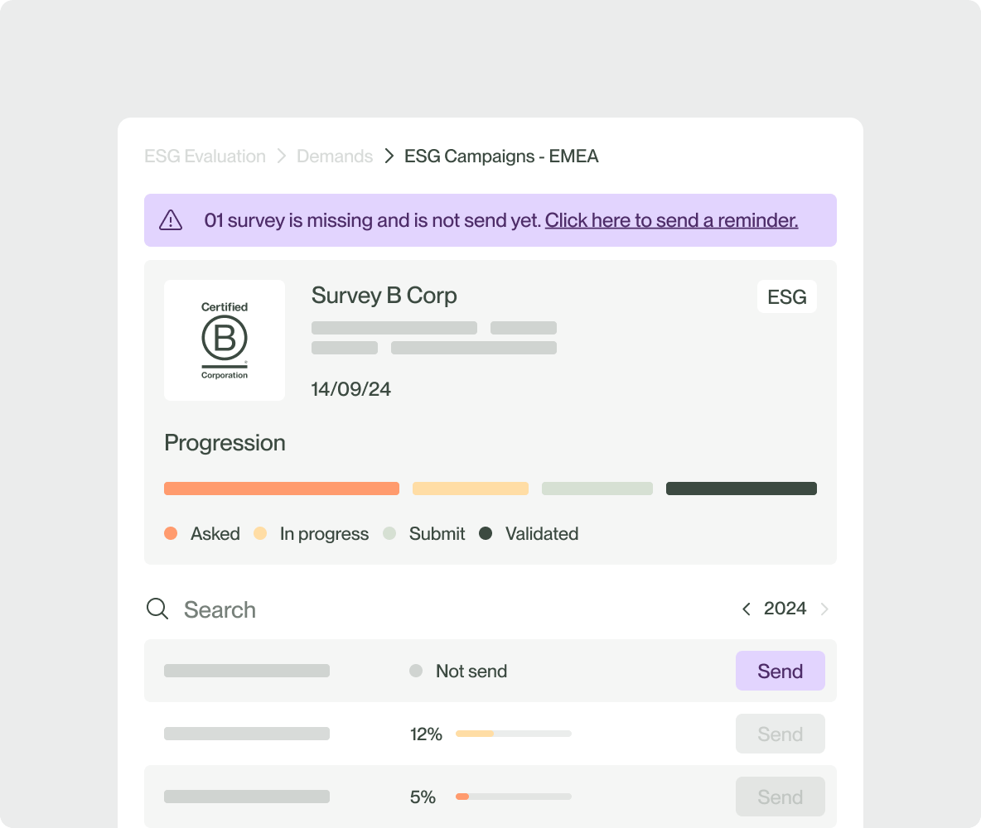Click the orange Asked progression bar segment
The width and height of the screenshot is (981, 828).
(282, 489)
